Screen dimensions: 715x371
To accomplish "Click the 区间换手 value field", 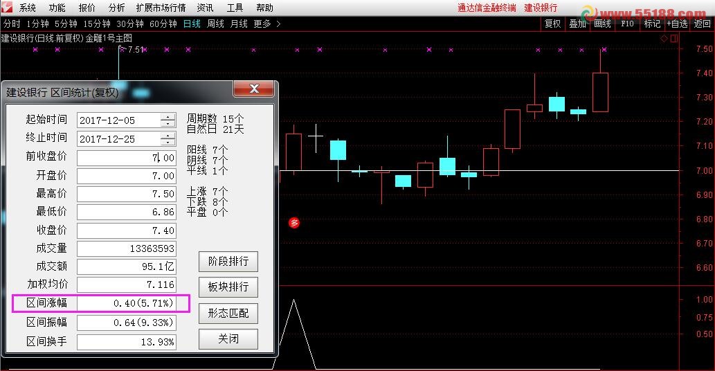I will pos(126,342).
